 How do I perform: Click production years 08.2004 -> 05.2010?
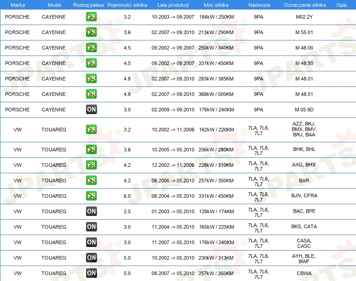coord(173,196)
